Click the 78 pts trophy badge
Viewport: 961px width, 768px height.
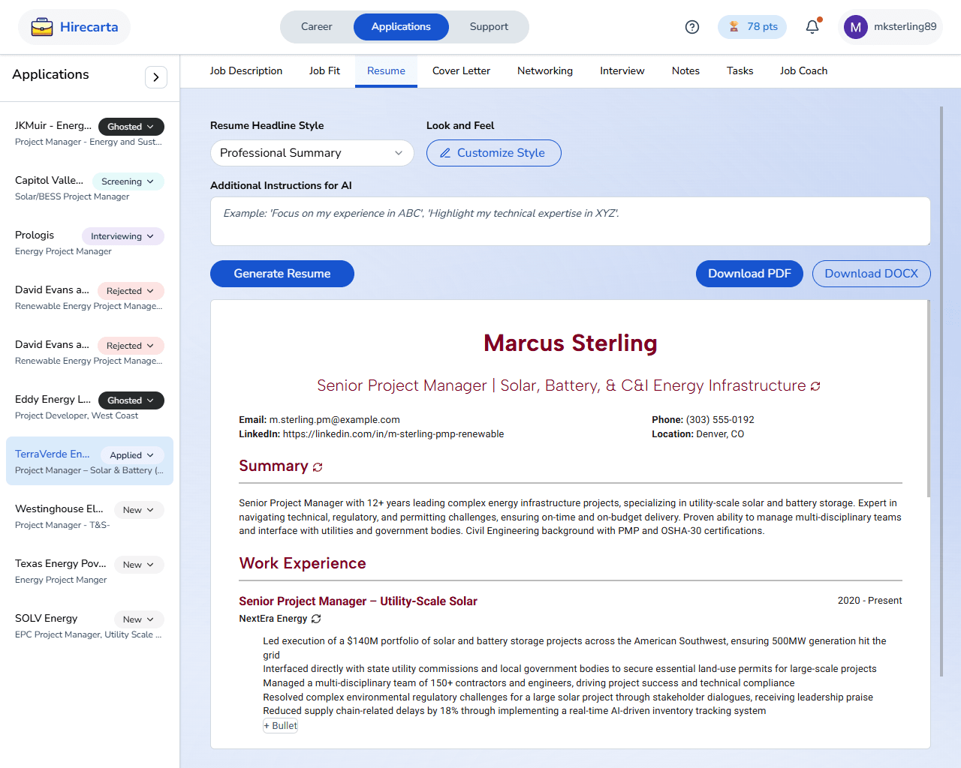coord(752,27)
